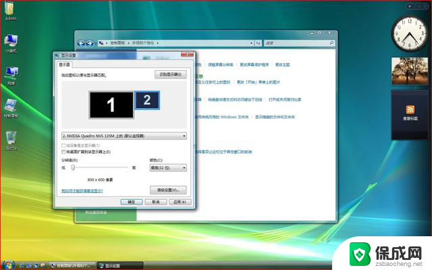Open the 调整屏幕分辨率 link
This screenshot has height=270, width=432.
221,65
